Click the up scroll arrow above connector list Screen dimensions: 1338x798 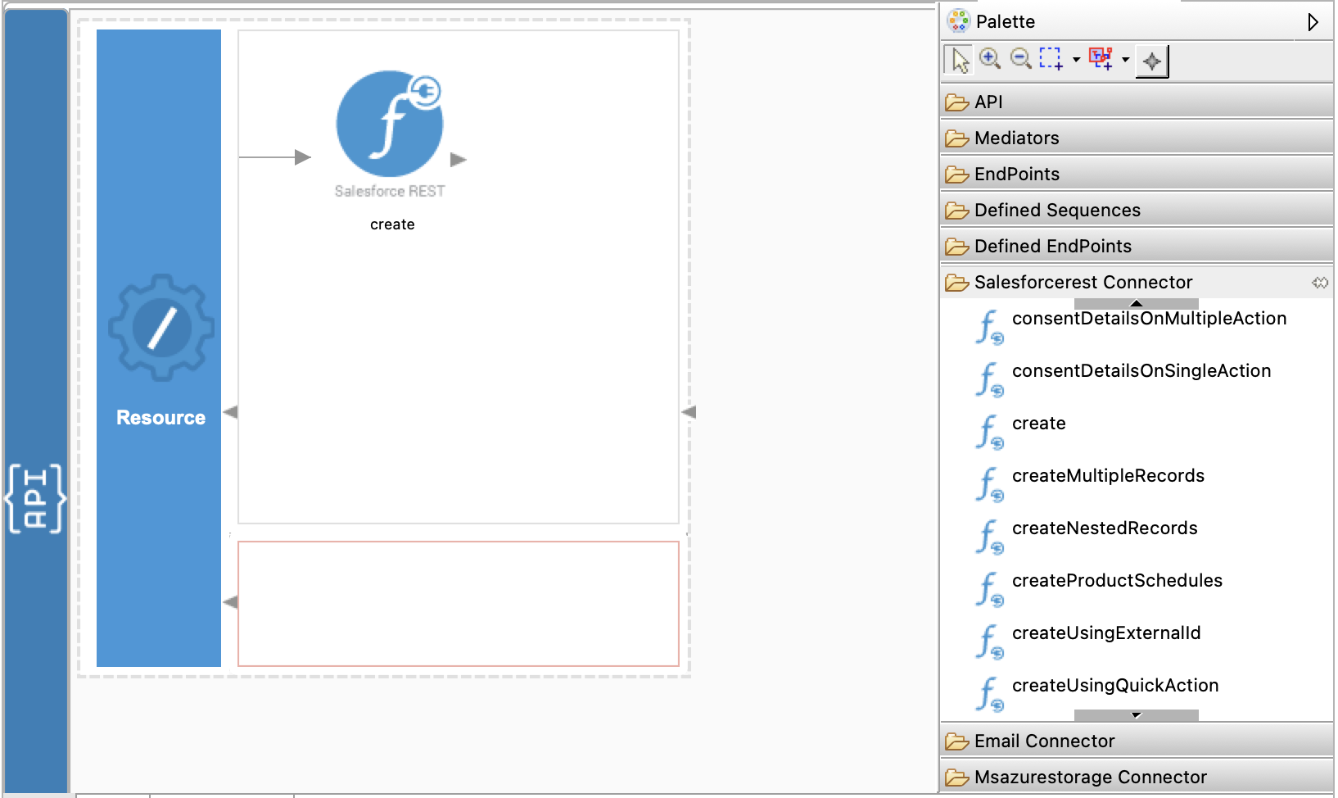point(1136,304)
